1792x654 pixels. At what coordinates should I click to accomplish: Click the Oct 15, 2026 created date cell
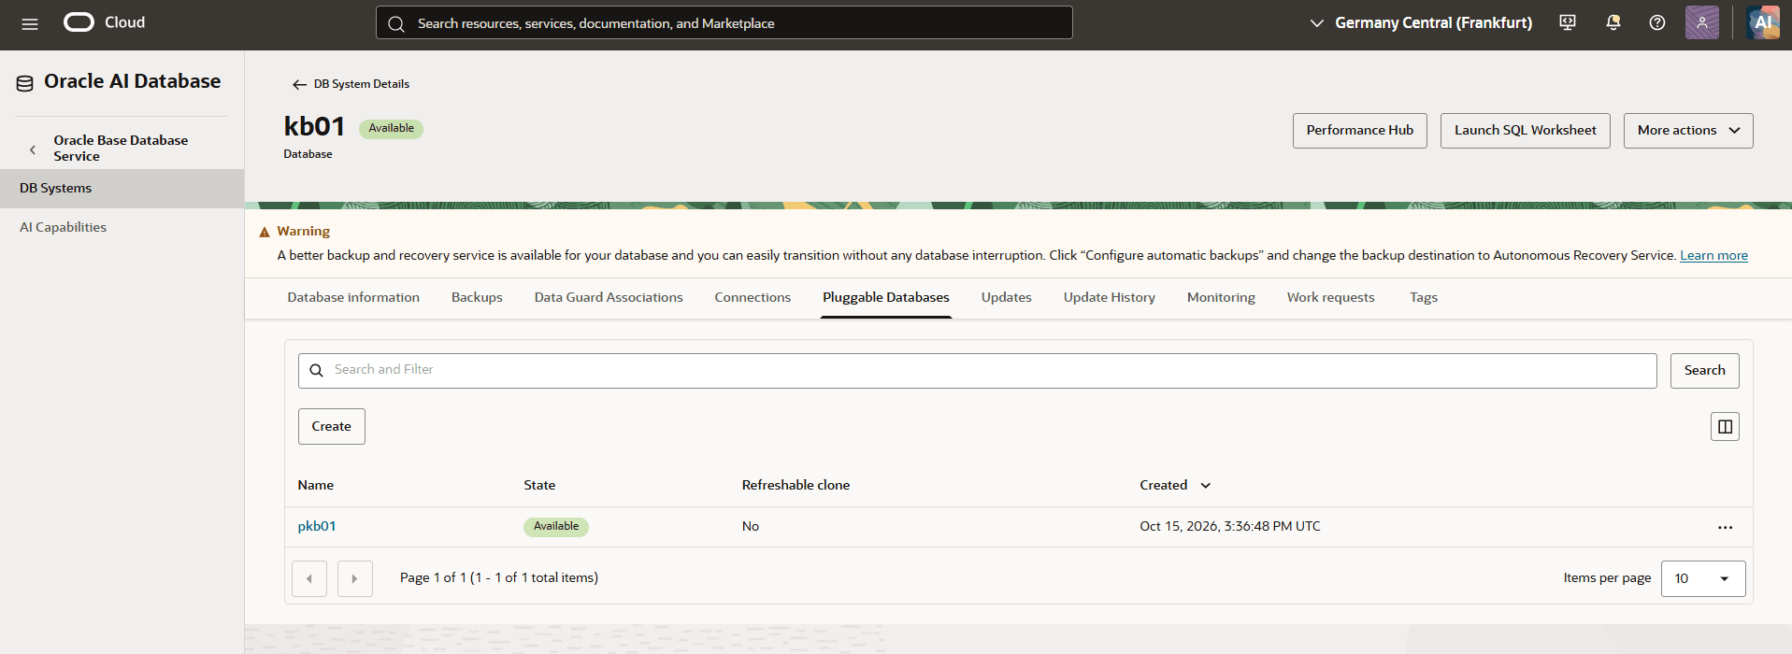point(1230,526)
